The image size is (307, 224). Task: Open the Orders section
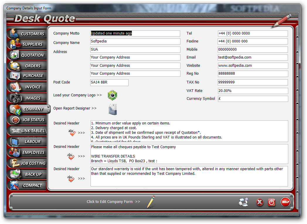pyautogui.click(x=27, y=66)
